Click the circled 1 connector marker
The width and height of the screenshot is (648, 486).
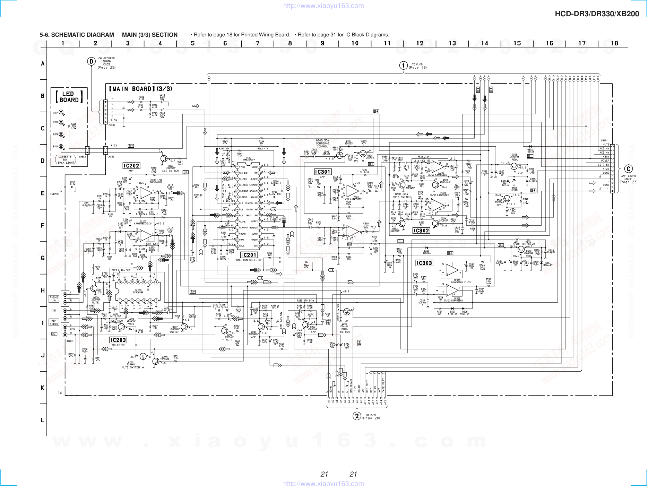click(403, 66)
